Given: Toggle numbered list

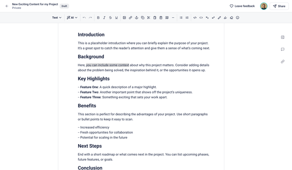Looking at the screenshot, I should point(187,18).
